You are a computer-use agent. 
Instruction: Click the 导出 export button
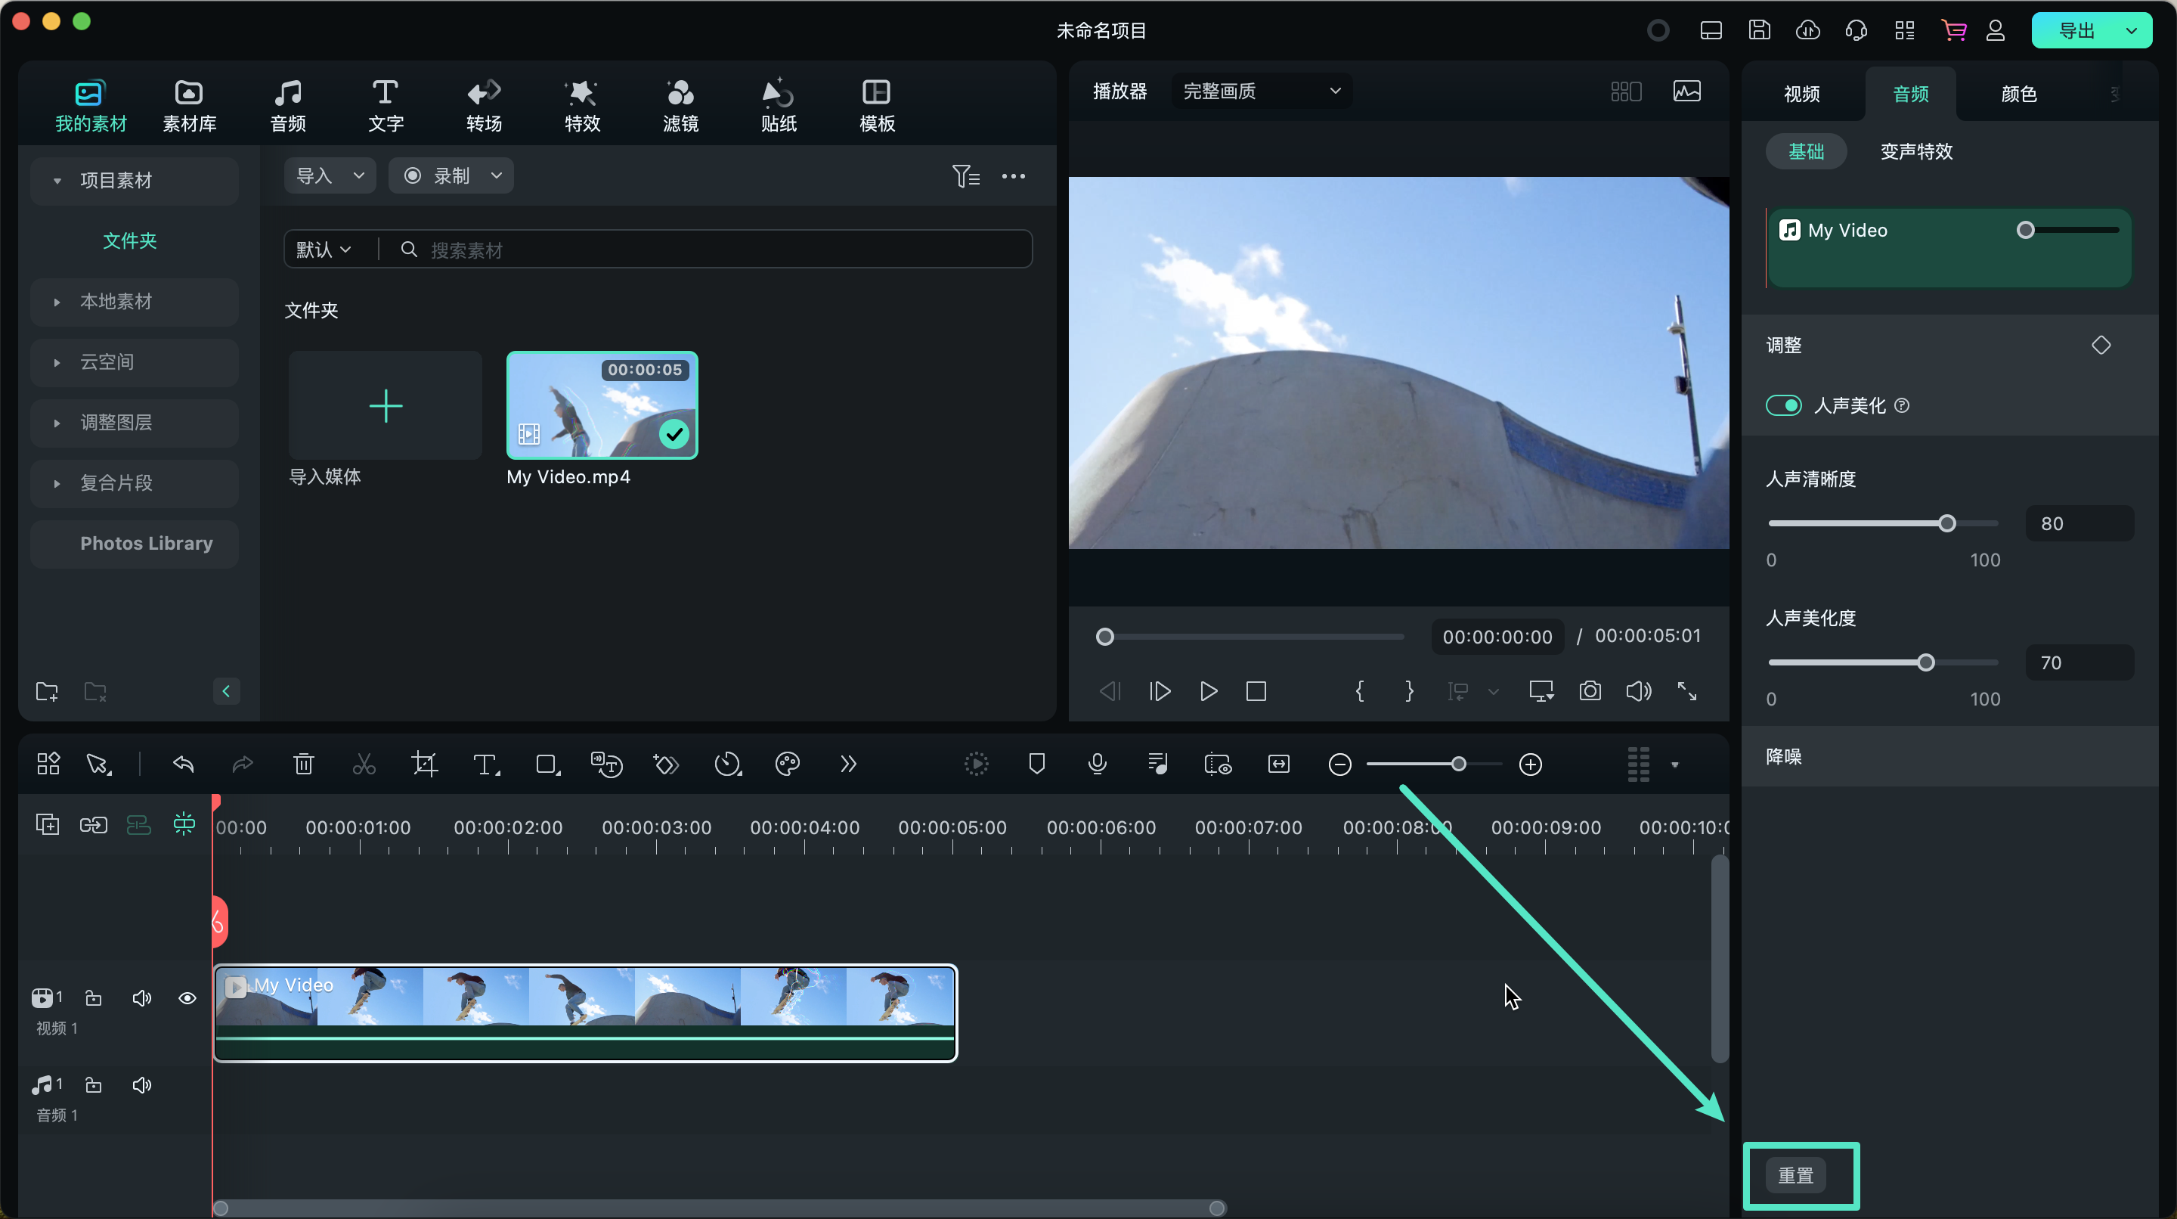[x=2076, y=31]
